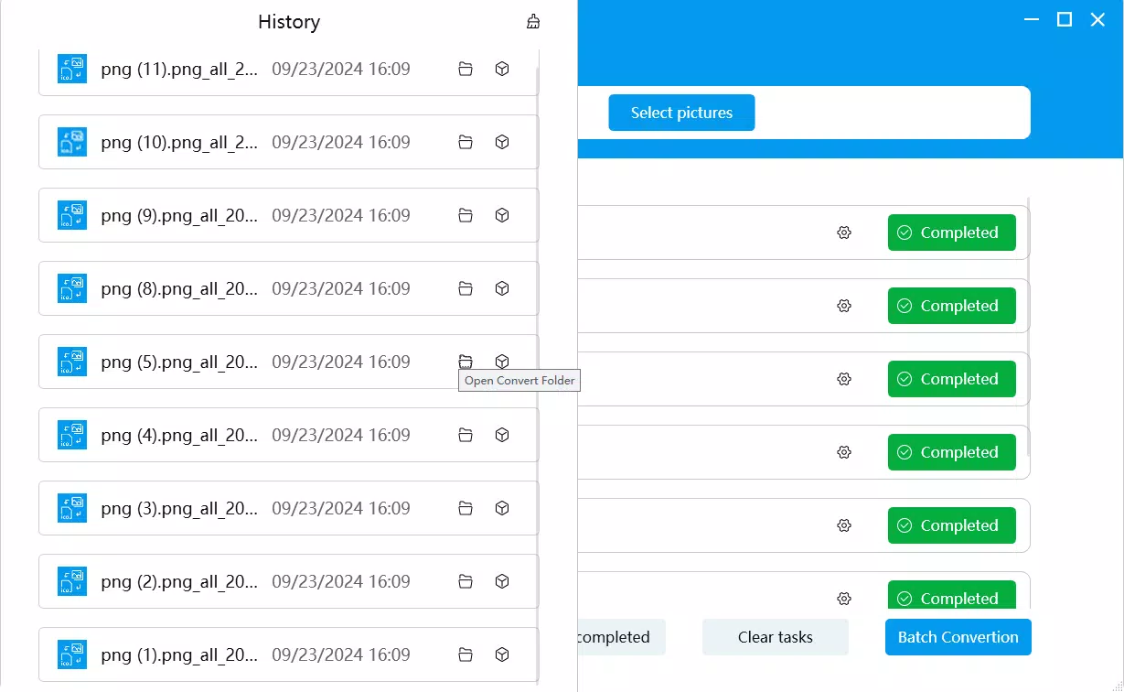Open convert folder for png (8) entry
Screen dimensions: 1124x692
point(466,288)
